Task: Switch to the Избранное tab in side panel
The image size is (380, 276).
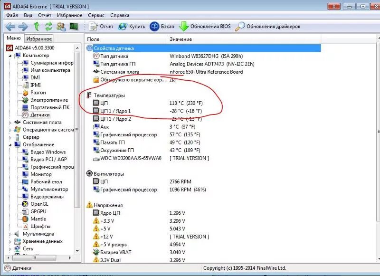Action: pyautogui.click(x=39, y=38)
